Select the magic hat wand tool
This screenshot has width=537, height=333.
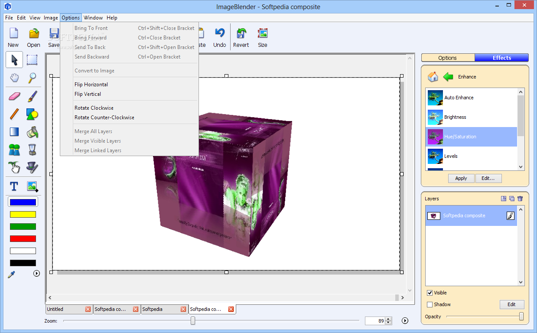32,167
